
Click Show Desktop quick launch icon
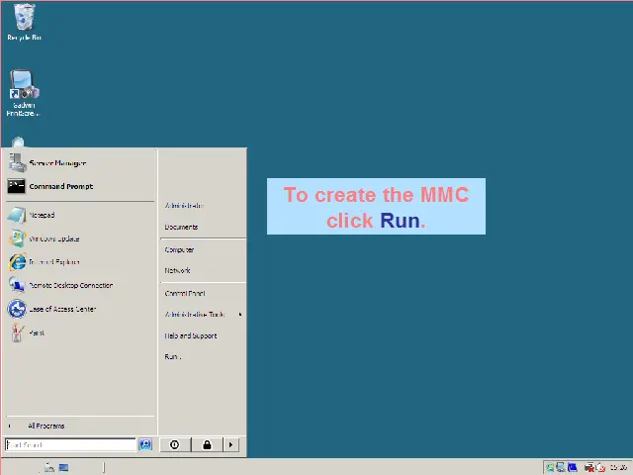pos(63,467)
